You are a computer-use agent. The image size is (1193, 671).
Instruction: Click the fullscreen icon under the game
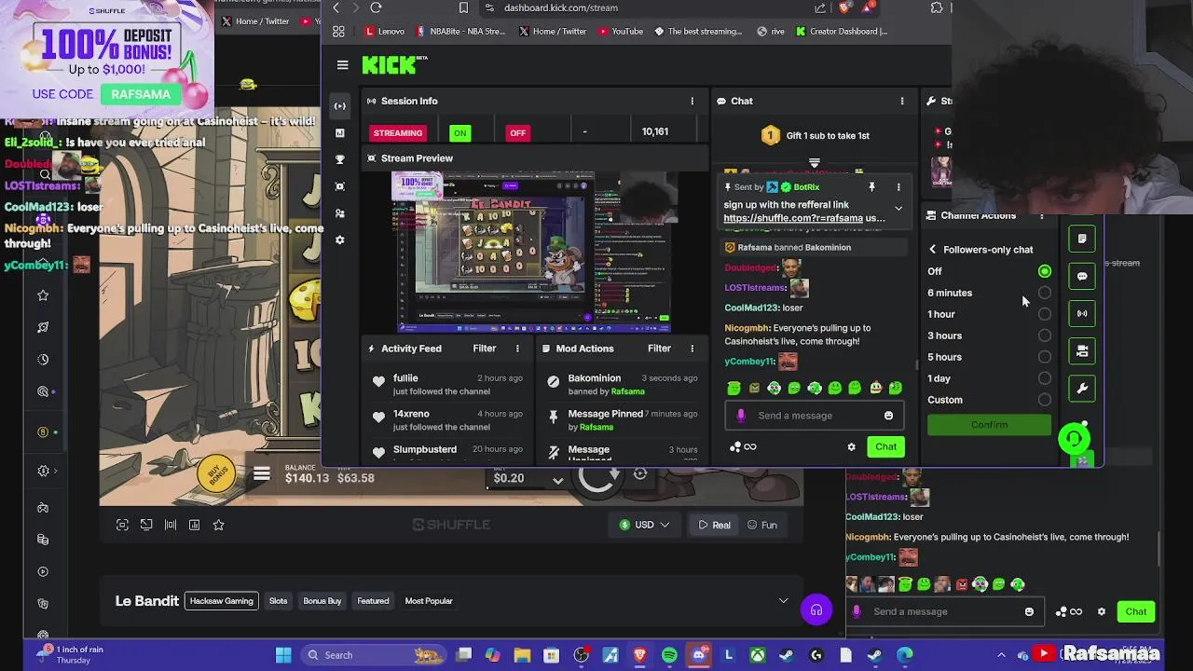click(122, 525)
